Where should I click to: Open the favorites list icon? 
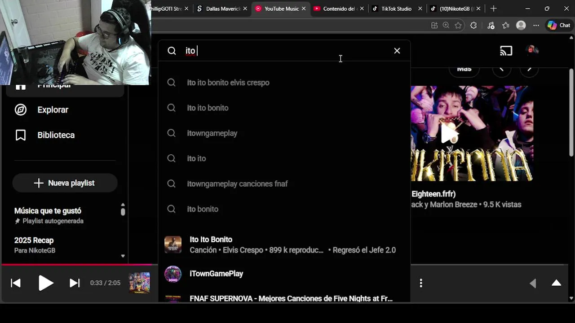point(506,26)
